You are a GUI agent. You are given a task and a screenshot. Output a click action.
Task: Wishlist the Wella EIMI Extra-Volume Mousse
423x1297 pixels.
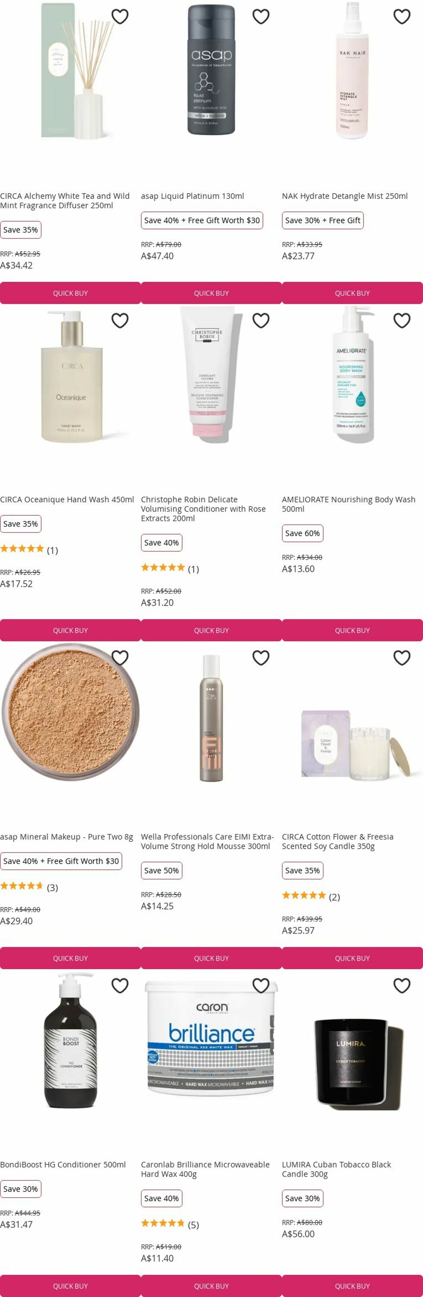point(261,658)
